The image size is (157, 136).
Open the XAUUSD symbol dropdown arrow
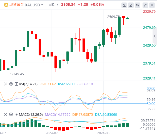click(42, 5)
